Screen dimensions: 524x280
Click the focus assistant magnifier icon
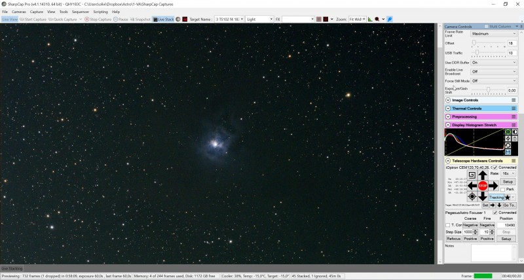(x=377, y=20)
